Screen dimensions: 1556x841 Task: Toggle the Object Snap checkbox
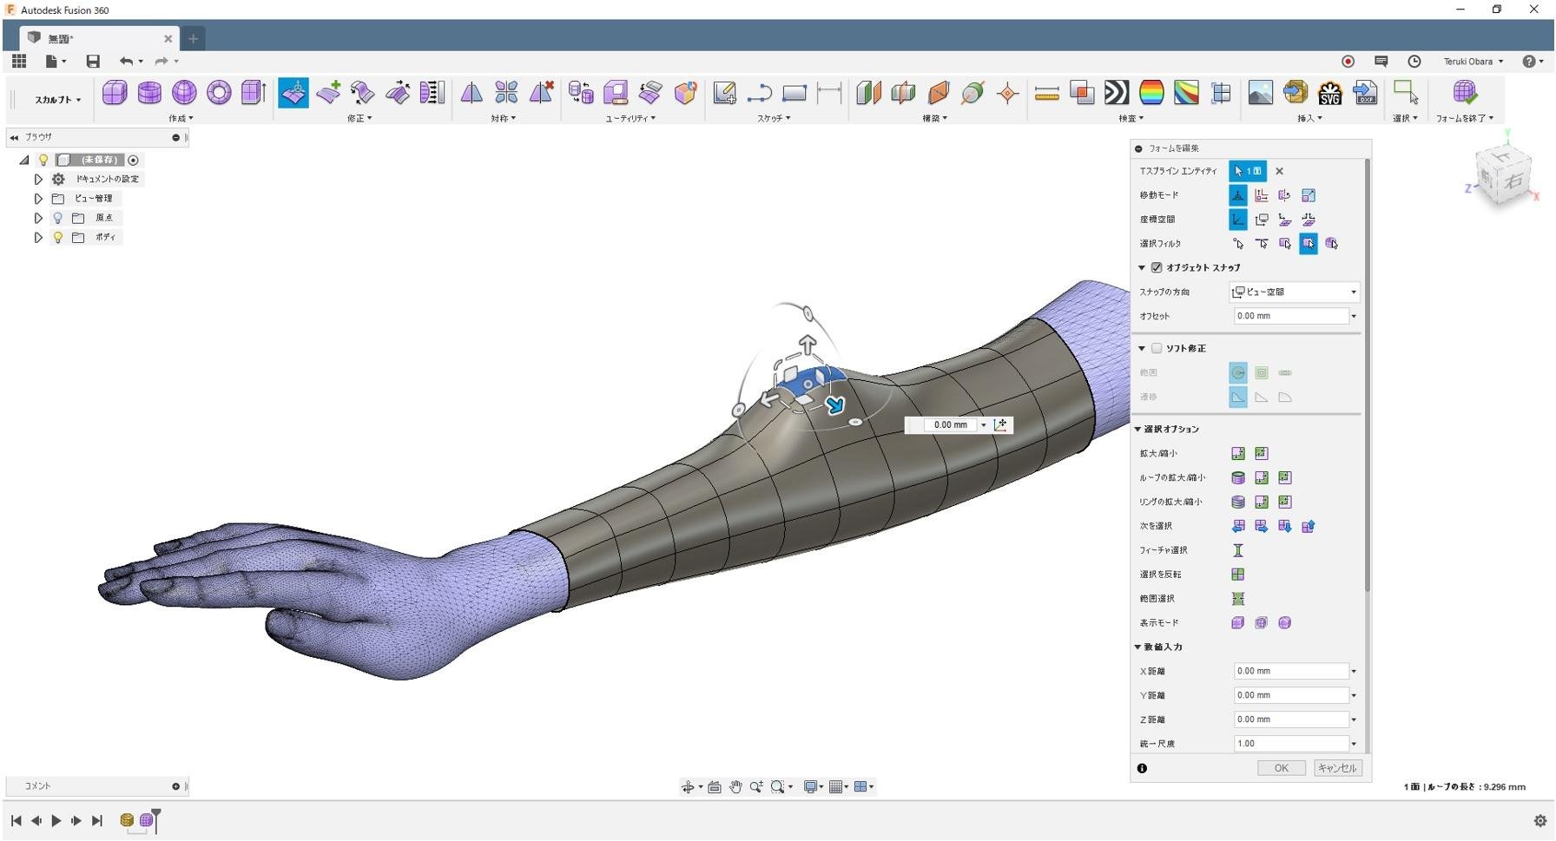1157,267
